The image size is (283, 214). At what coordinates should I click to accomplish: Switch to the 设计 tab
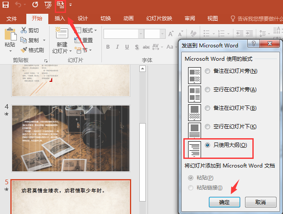coord(83,19)
